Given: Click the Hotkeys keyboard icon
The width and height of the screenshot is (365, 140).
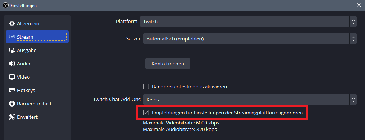Looking at the screenshot, I should tap(12, 90).
